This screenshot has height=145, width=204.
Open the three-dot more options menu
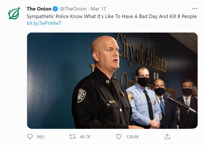[194, 9]
